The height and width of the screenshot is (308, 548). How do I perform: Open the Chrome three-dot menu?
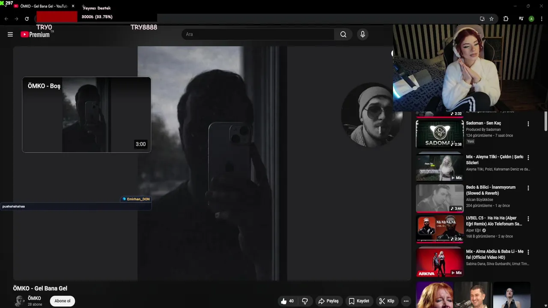click(541, 19)
